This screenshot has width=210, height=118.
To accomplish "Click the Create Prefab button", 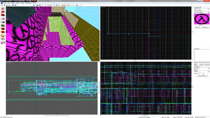I will [202, 76].
